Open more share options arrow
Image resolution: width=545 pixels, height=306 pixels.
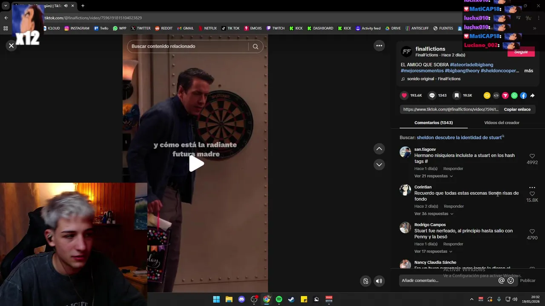click(532, 96)
